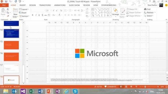Toggle Italic formatting
This screenshot has width=168, height=94.
36,15
